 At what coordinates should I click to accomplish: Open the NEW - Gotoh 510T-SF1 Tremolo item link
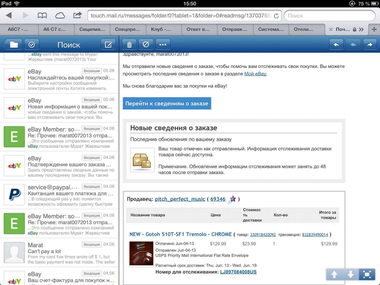point(181,234)
